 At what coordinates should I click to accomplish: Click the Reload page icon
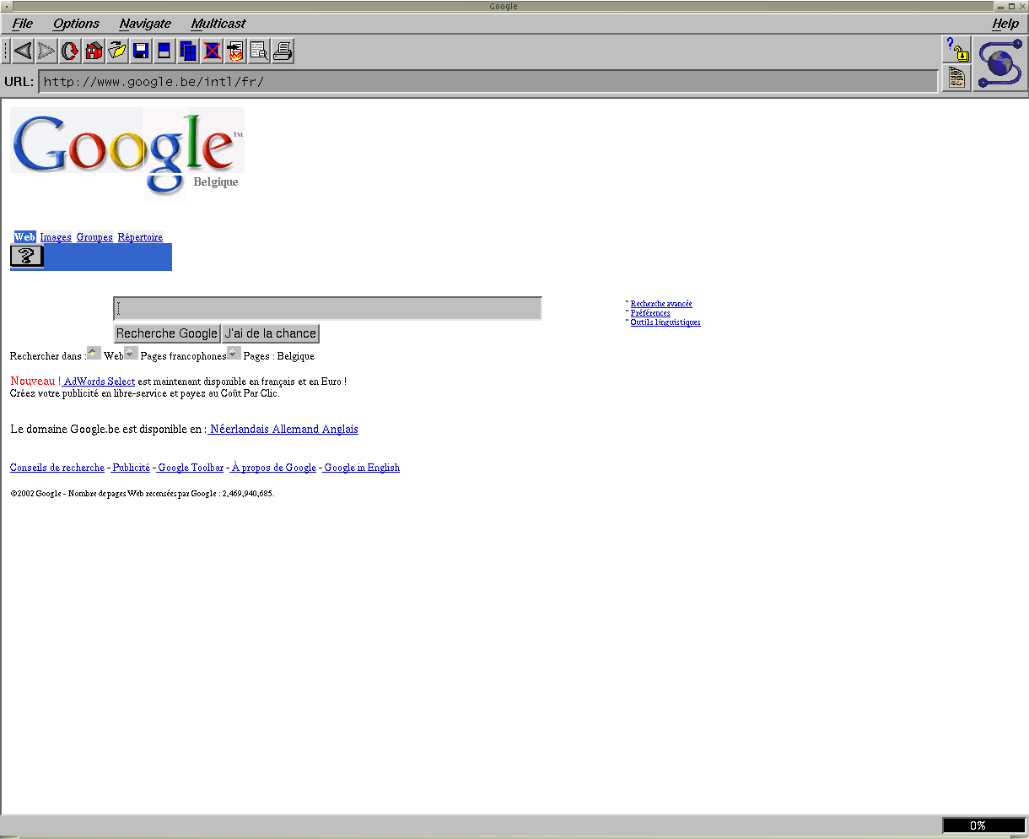(x=70, y=51)
